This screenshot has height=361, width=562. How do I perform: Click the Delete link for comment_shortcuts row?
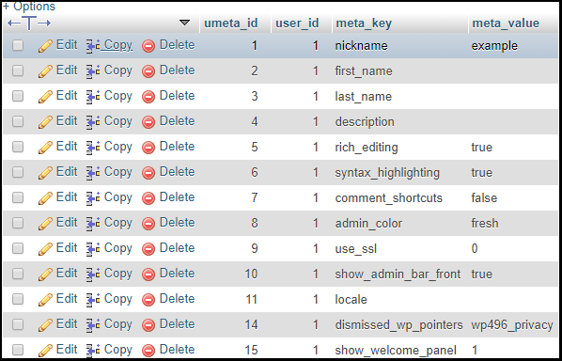[x=177, y=197]
